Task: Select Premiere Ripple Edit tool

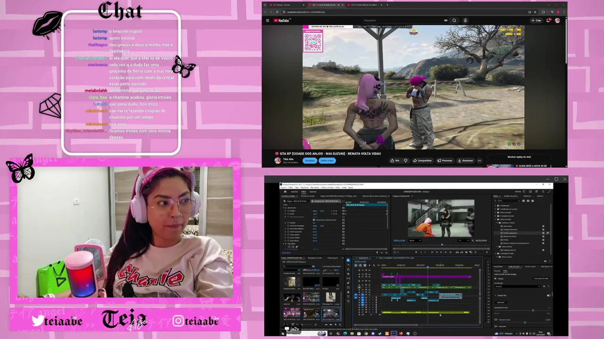Action: pos(348,269)
